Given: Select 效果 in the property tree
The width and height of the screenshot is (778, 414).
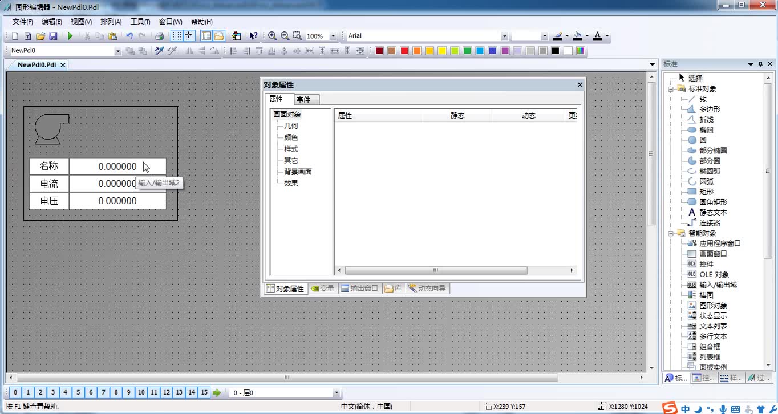Looking at the screenshot, I should 291,183.
